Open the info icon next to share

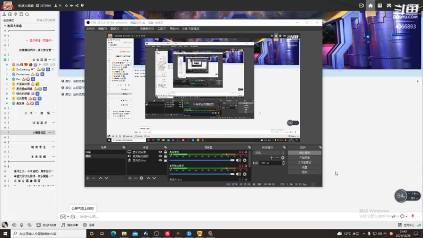click(82, 5)
